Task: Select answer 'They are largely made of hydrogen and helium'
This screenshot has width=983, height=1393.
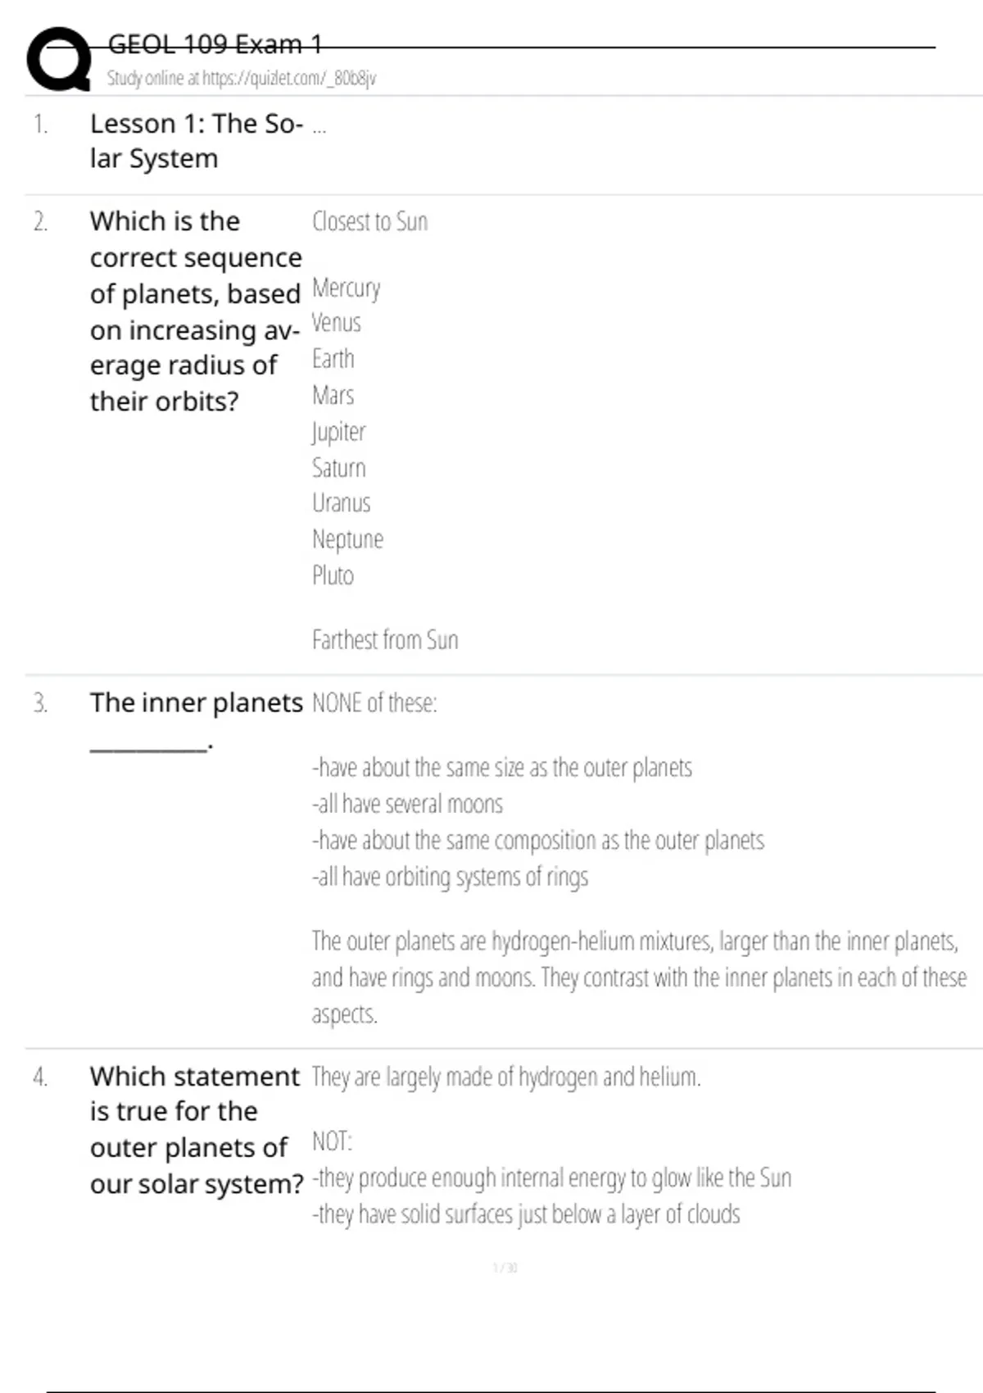Action: coord(505,1077)
